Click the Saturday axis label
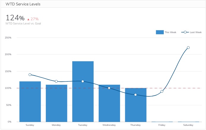The width and height of the screenshot is (206, 130). tap(188, 125)
